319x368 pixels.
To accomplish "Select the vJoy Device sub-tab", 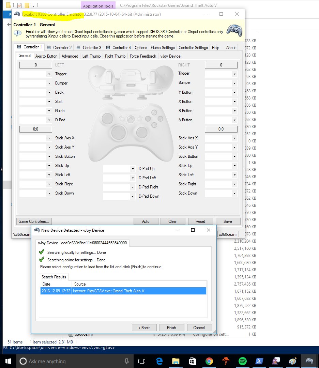I will (170, 56).
